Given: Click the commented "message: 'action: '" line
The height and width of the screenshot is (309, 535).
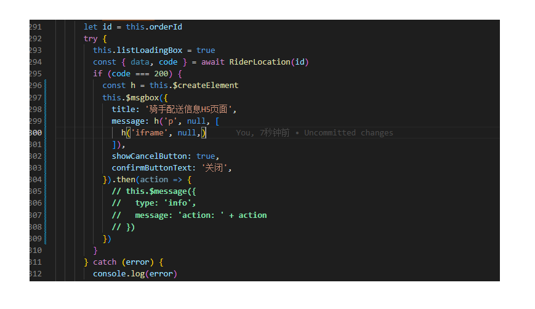Looking at the screenshot, I should (189, 215).
